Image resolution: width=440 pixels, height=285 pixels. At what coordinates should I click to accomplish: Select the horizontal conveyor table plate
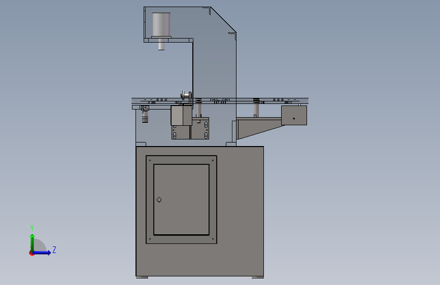220,101
